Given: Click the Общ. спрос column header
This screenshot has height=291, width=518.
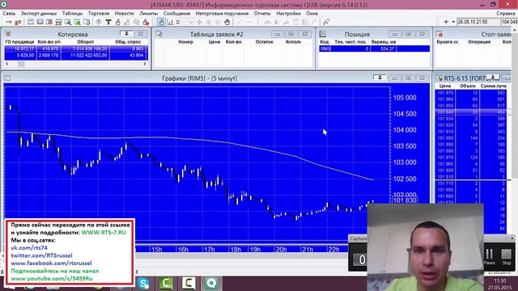Looking at the screenshot, I should coord(128,42).
